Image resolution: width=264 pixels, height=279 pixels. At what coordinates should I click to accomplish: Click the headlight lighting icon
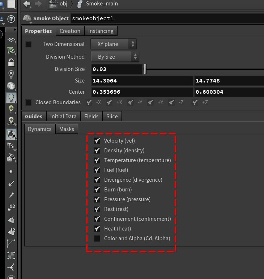tap(11, 86)
